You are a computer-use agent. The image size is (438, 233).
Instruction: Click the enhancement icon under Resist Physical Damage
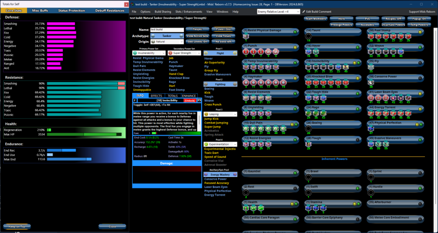(246, 36)
